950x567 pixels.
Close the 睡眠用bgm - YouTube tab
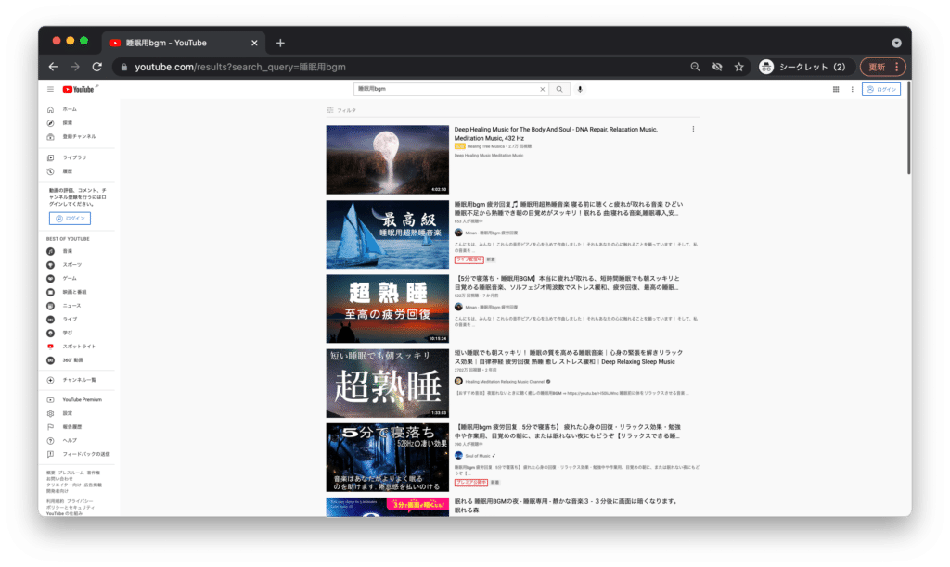tap(254, 43)
